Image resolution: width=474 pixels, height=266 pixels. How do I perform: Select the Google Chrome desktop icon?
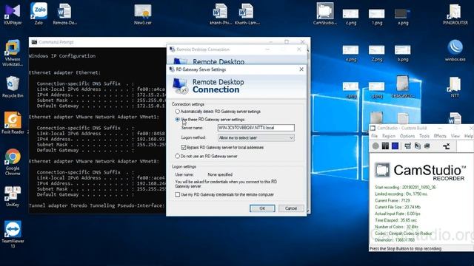pyautogui.click(x=13, y=162)
